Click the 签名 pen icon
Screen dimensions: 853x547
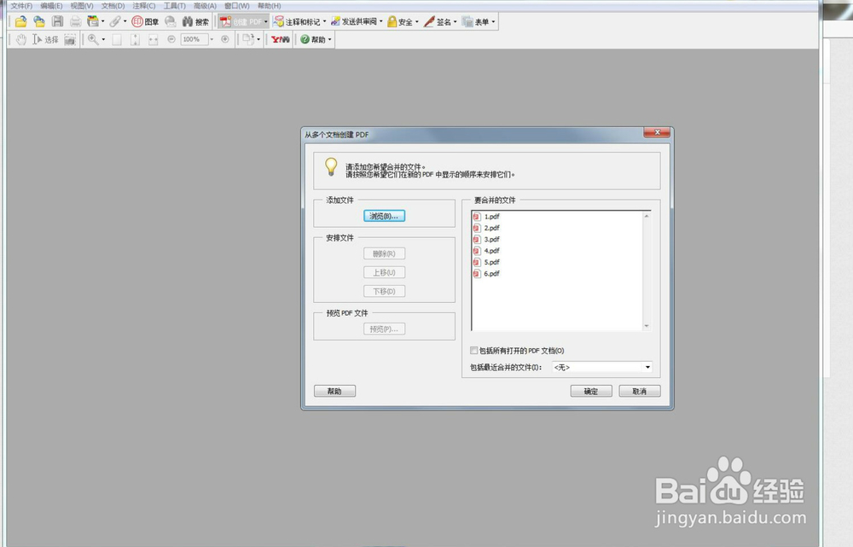point(429,22)
